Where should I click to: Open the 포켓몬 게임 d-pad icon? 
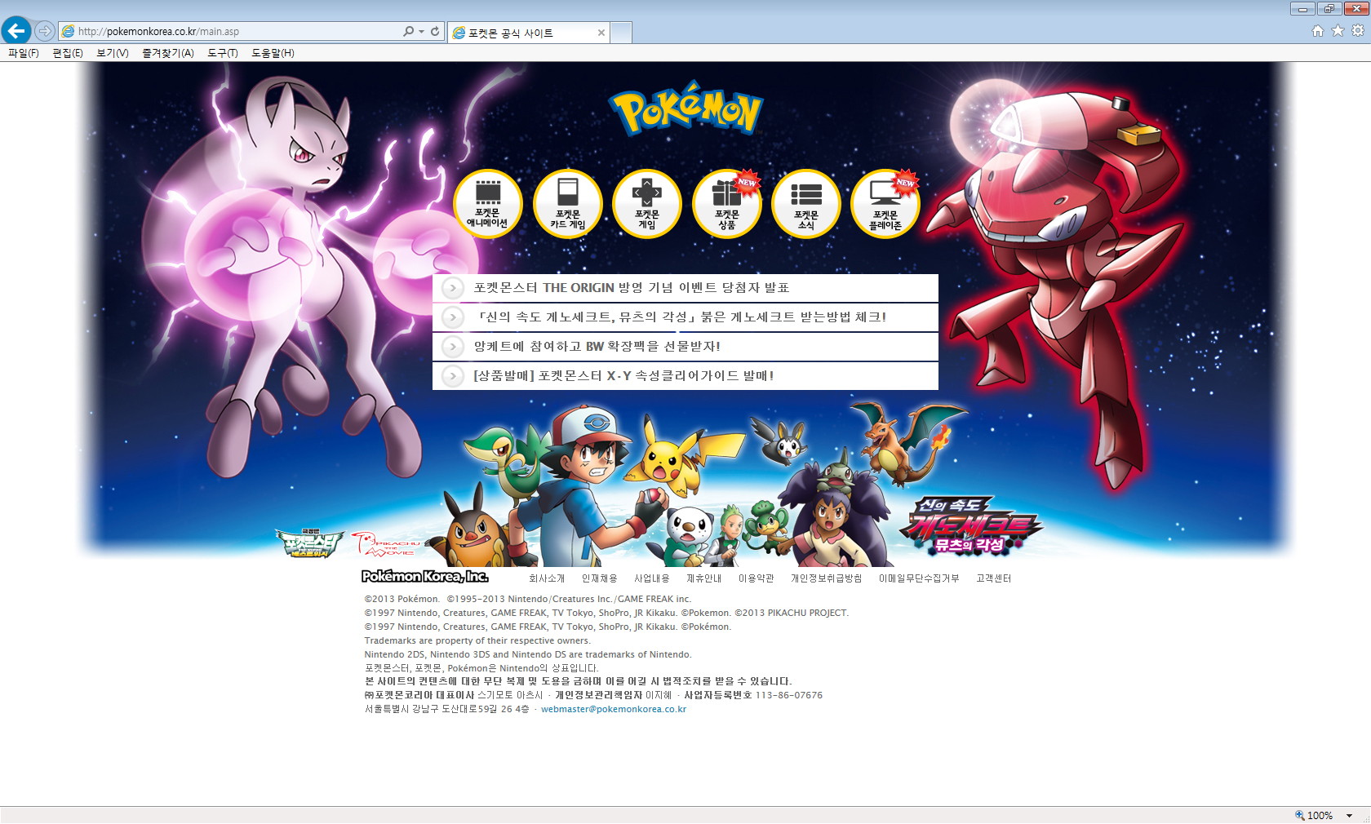(647, 204)
